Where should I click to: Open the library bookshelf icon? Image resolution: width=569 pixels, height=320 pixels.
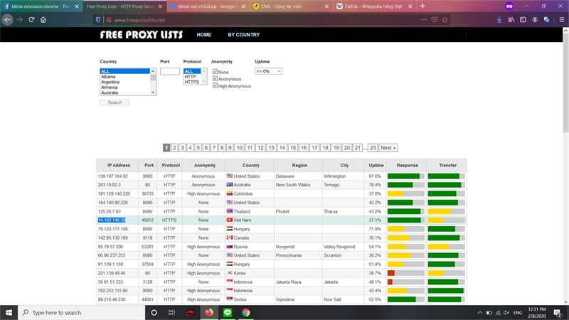click(511, 20)
